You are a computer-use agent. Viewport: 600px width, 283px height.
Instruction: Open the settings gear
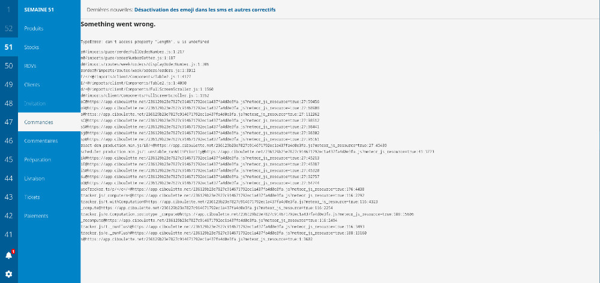tap(8, 274)
